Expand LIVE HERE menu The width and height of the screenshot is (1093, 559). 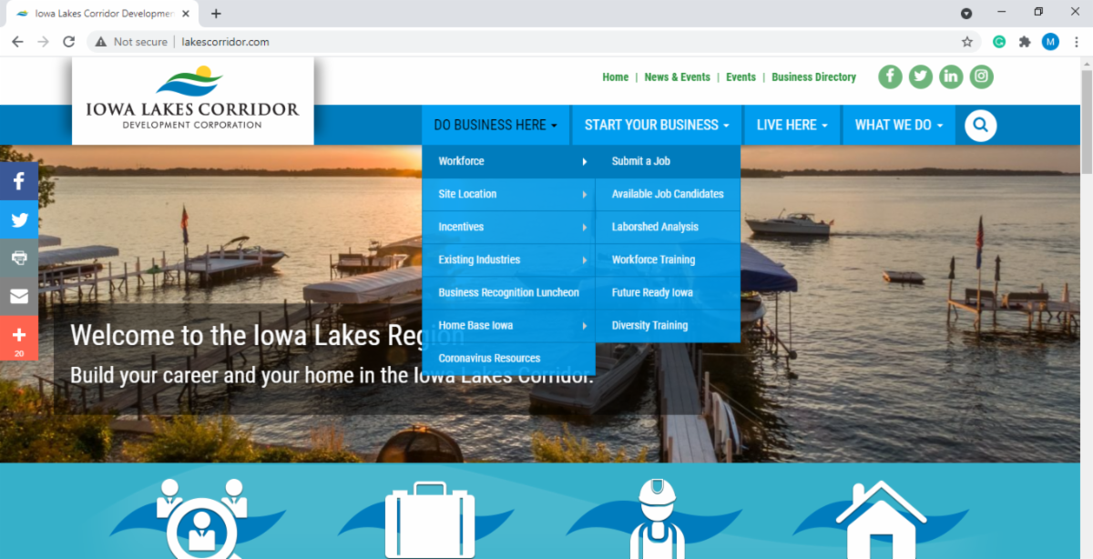pyautogui.click(x=792, y=125)
